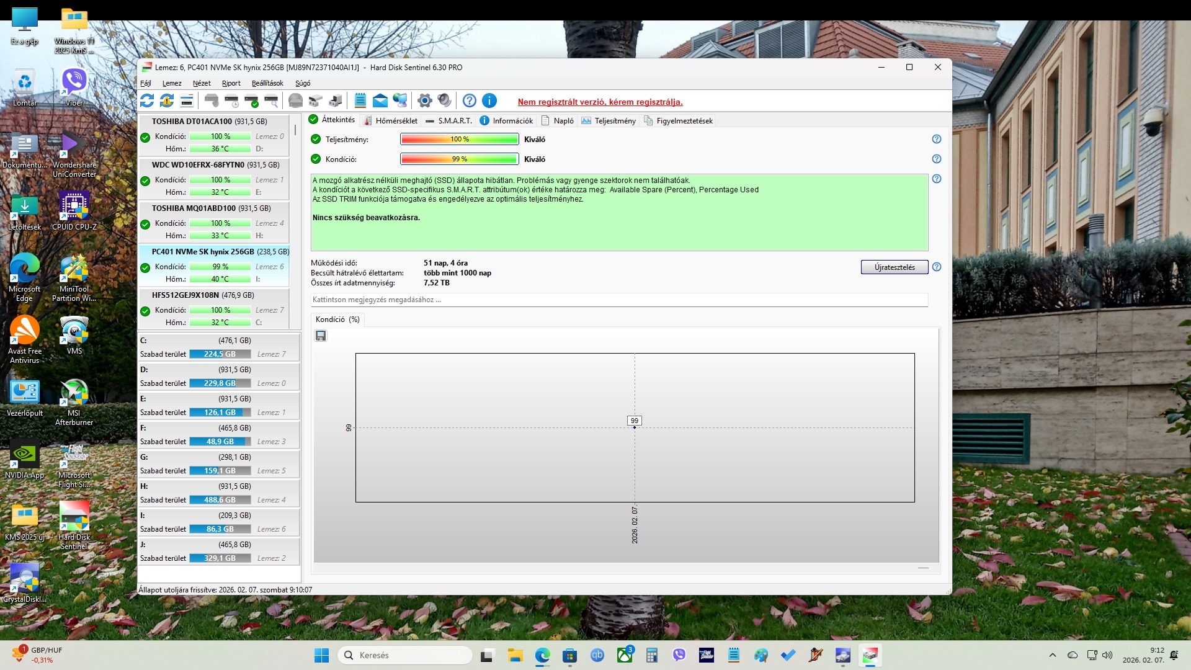This screenshot has height=670, width=1191.
Task: Open the blue notepad report icon
Action: tap(360, 100)
